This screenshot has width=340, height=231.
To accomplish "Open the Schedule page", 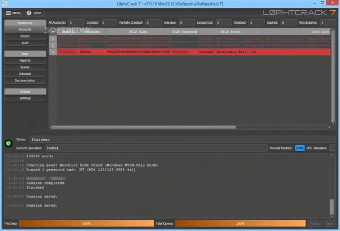I will point(25,74).
